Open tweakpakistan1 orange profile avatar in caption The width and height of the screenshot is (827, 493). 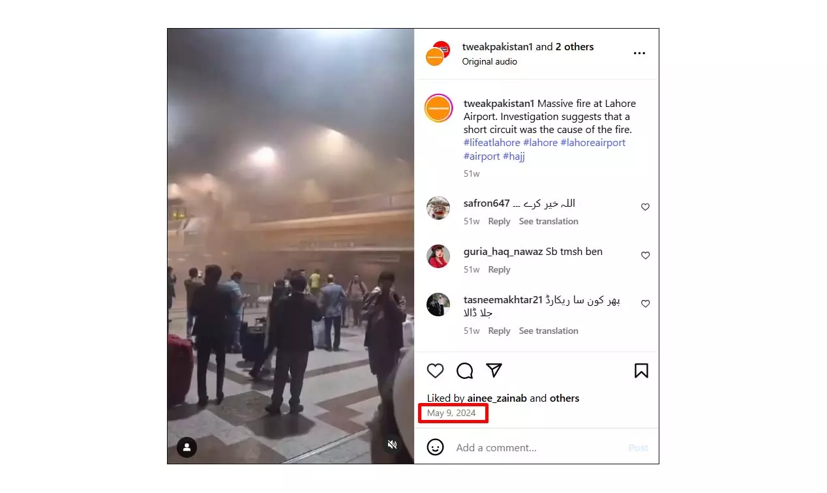(438, 108)
